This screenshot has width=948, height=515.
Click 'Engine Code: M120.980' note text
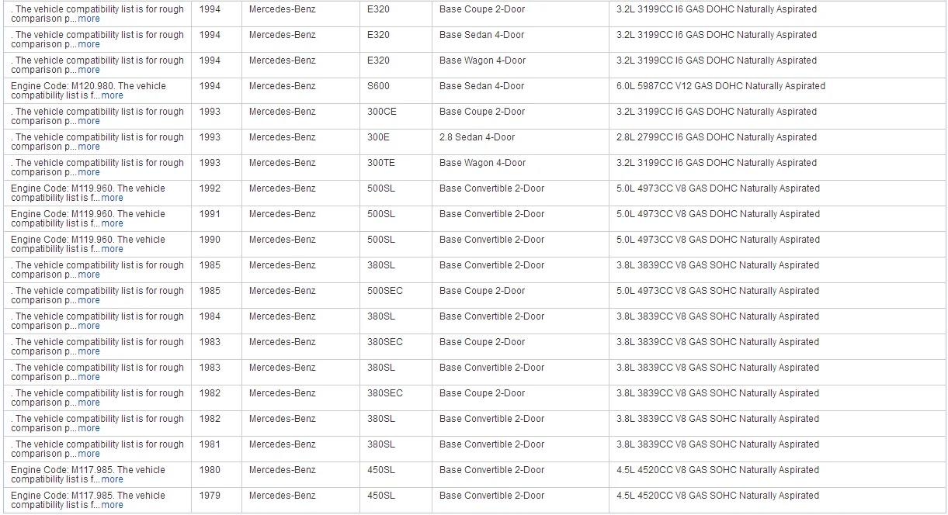[62, 86]
